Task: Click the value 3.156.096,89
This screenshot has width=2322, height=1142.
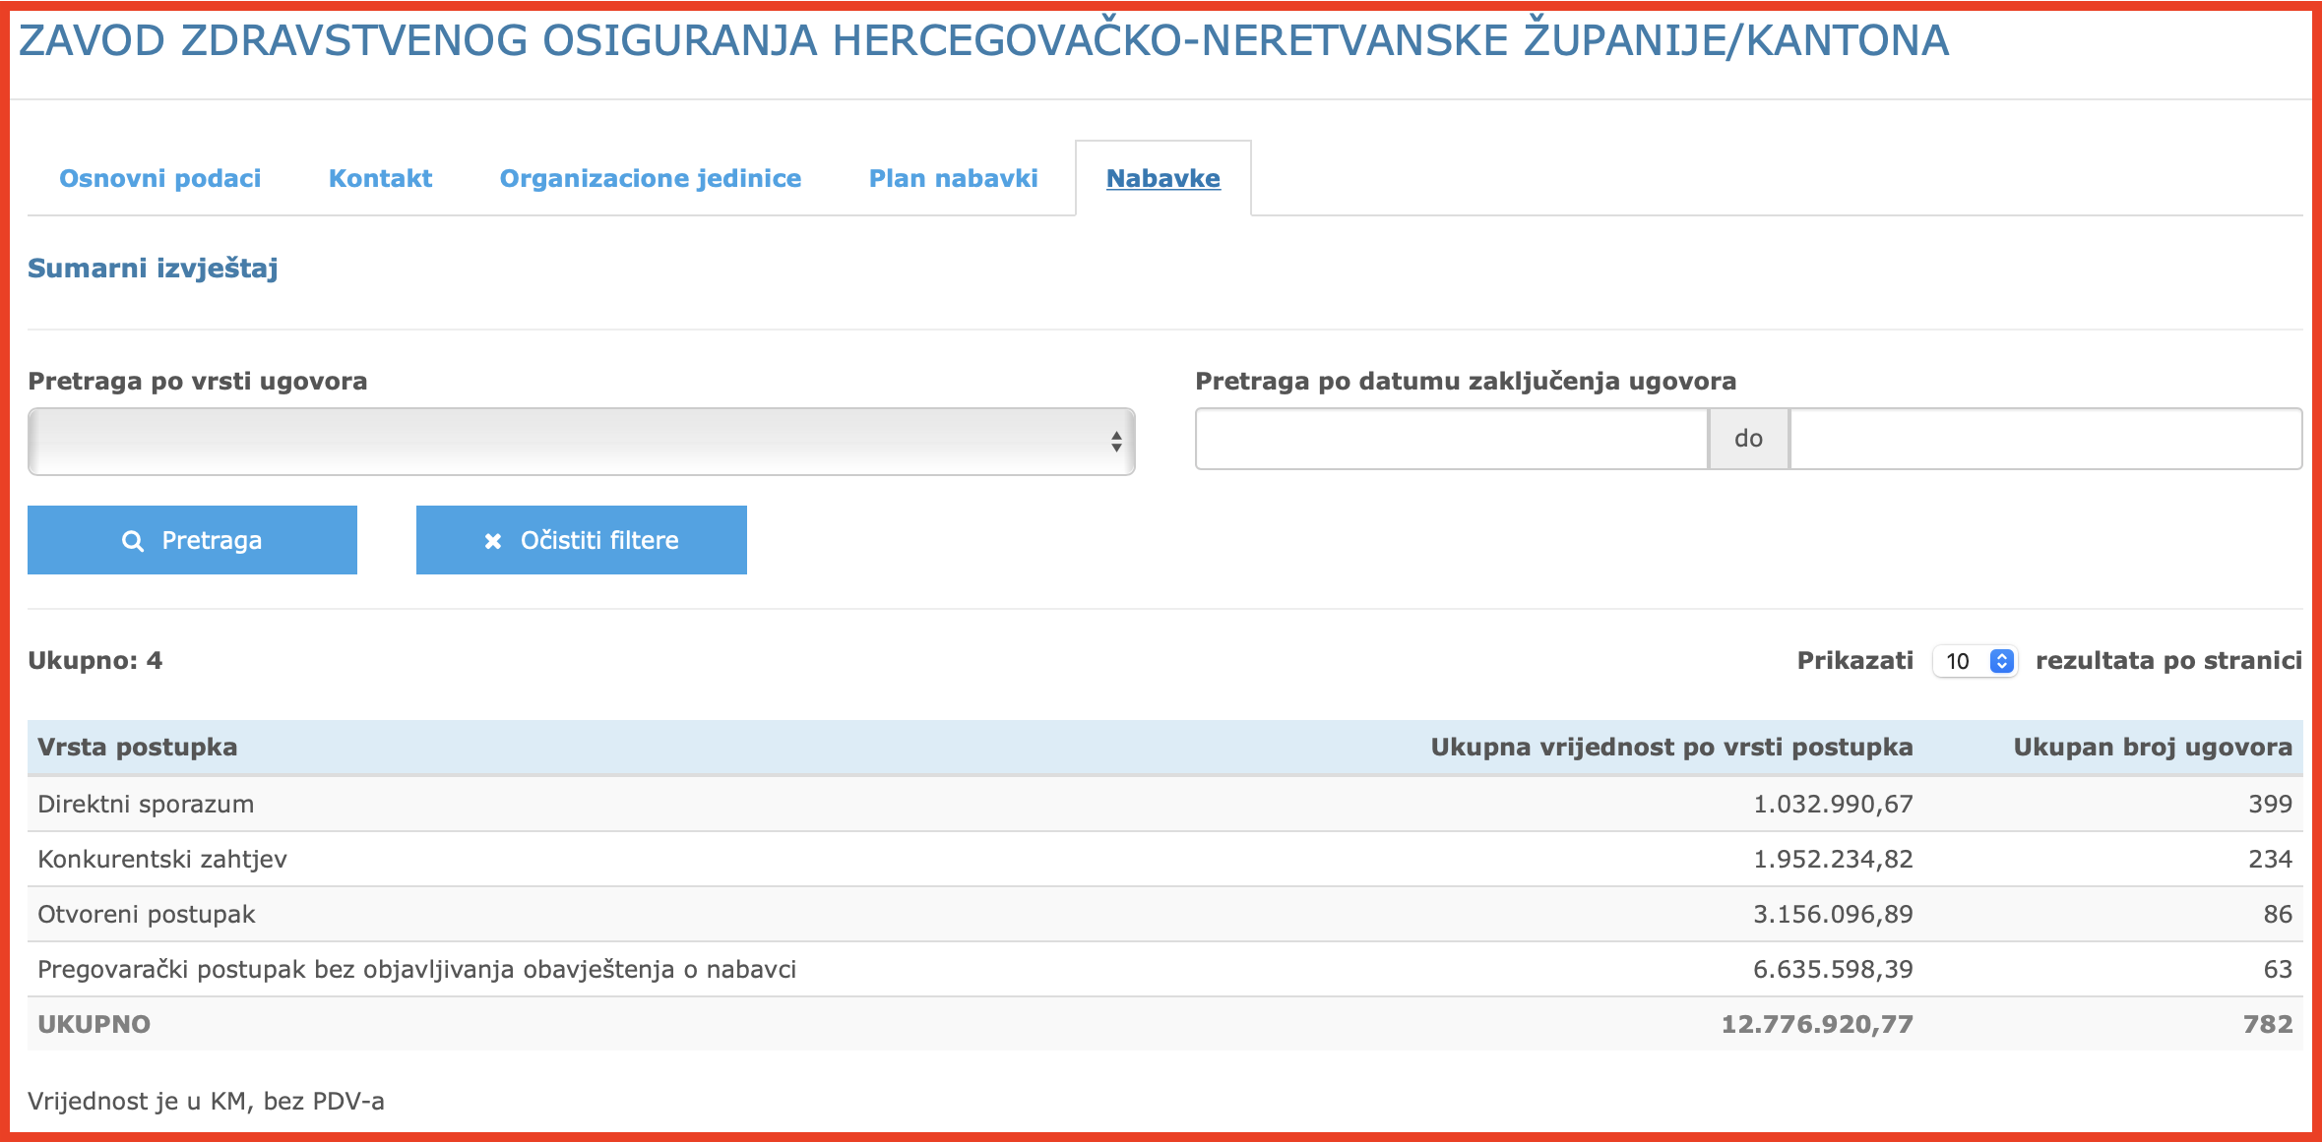Action: tap(1833, 915)
